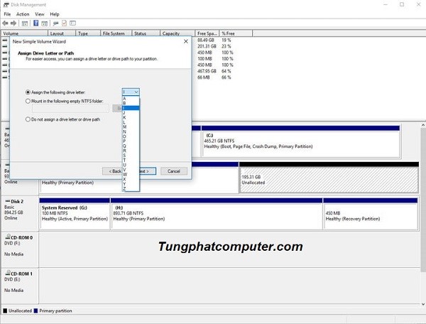Click the wizard's '< Back' button
Image resolution: width=426 pixels, height=324 pixels.
click(112, 171)
